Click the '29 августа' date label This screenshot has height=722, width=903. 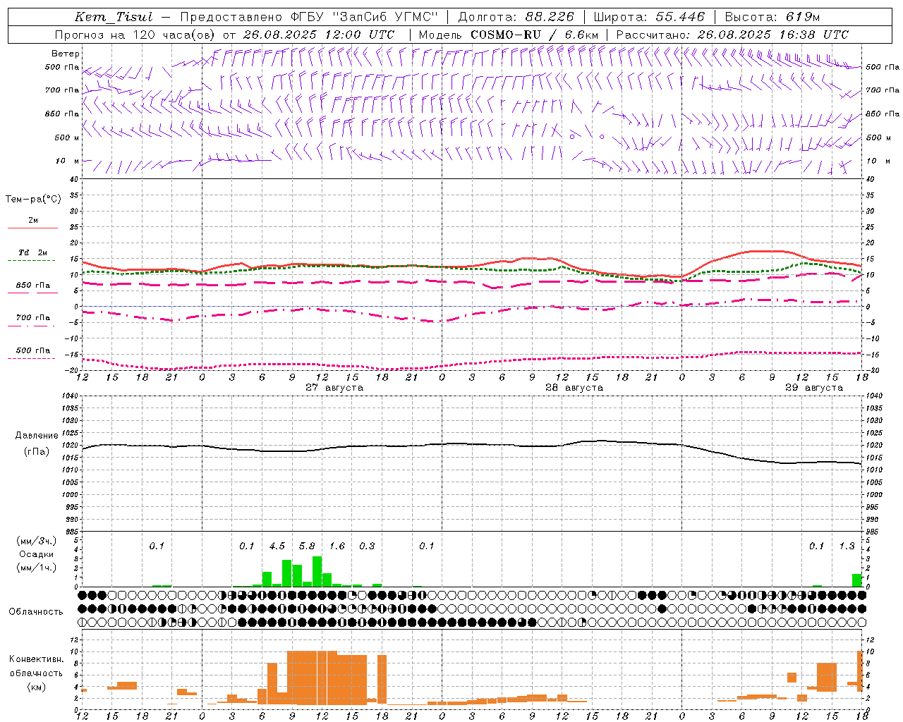click(814, 388)
